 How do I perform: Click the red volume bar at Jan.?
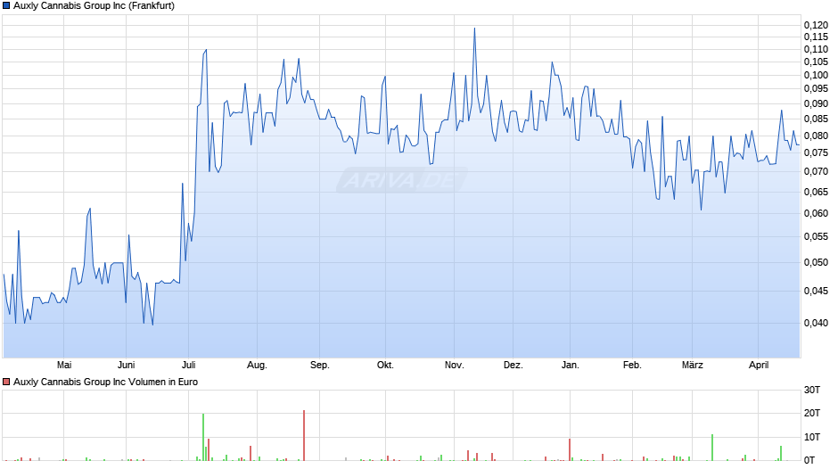coord(570,449)
